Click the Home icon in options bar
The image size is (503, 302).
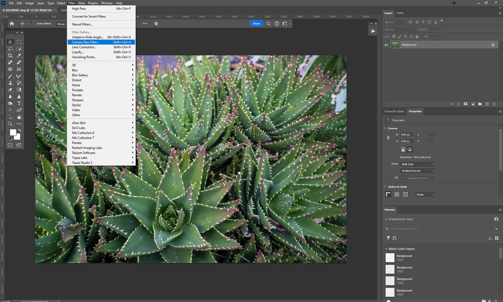pos(12,24)
